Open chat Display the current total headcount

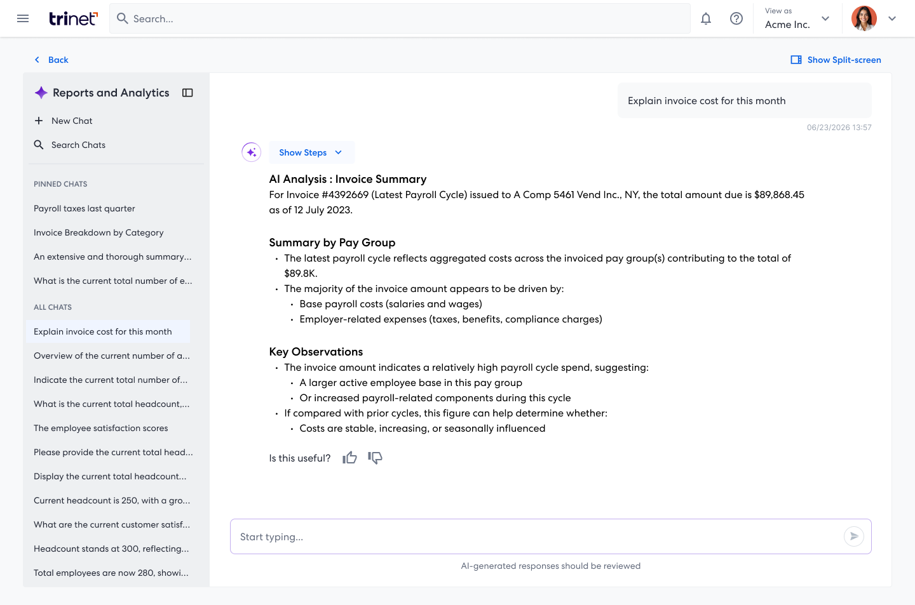[x=110, y=476]
